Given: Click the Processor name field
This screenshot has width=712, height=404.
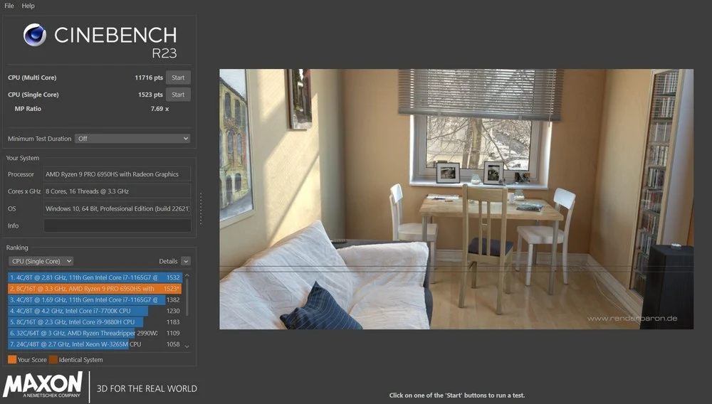Looking at the screenshot, I should (x=117, y=174).
